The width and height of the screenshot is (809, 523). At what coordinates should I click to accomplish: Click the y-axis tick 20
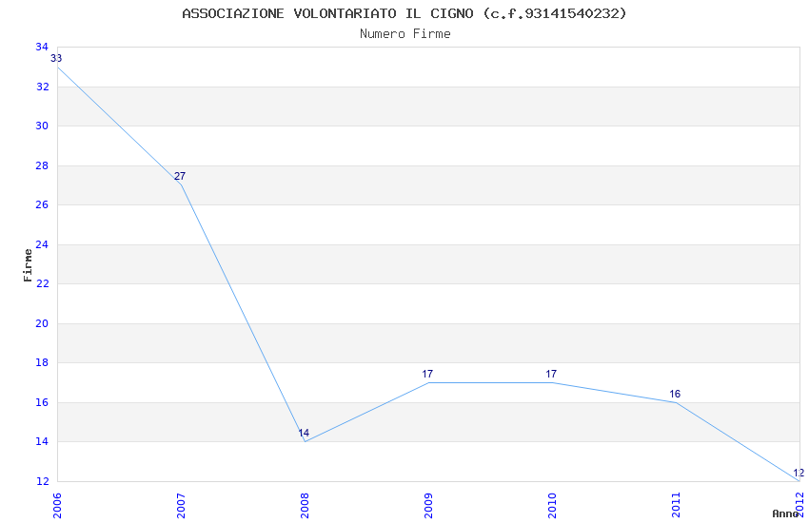pos(42,323)
